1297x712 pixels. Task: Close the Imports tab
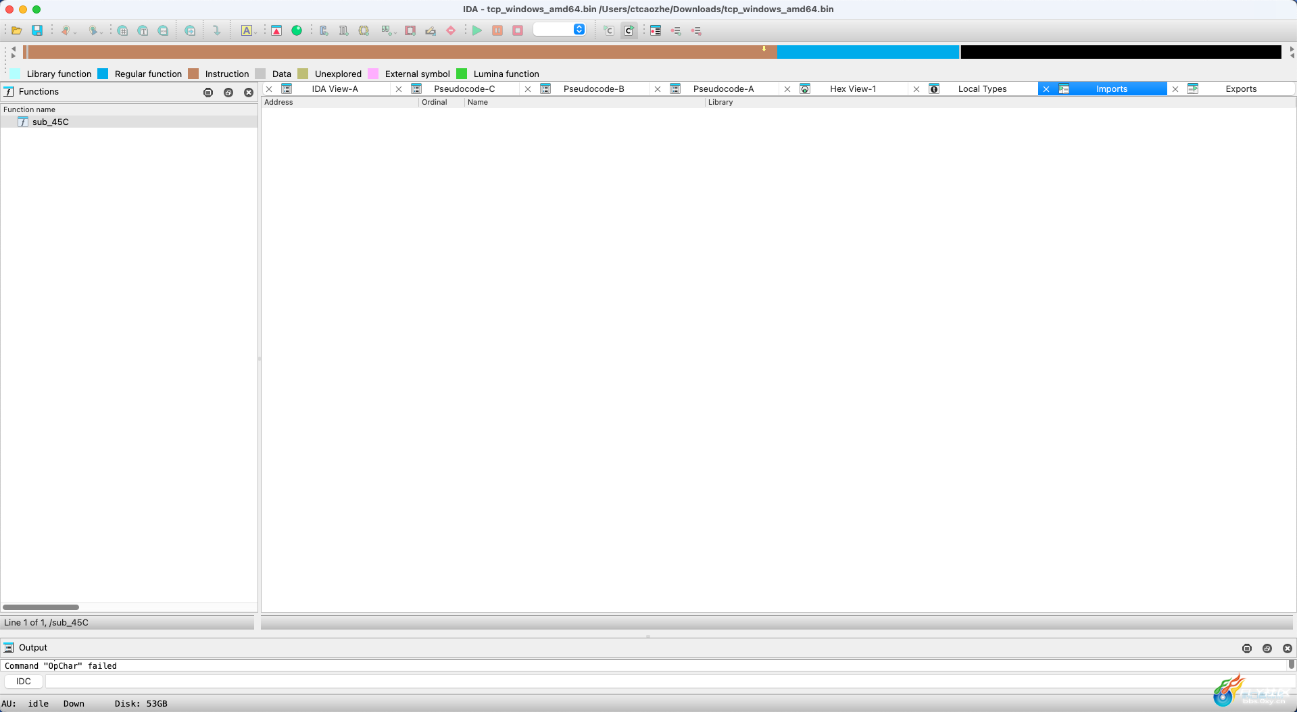[x=1046, y=89]
